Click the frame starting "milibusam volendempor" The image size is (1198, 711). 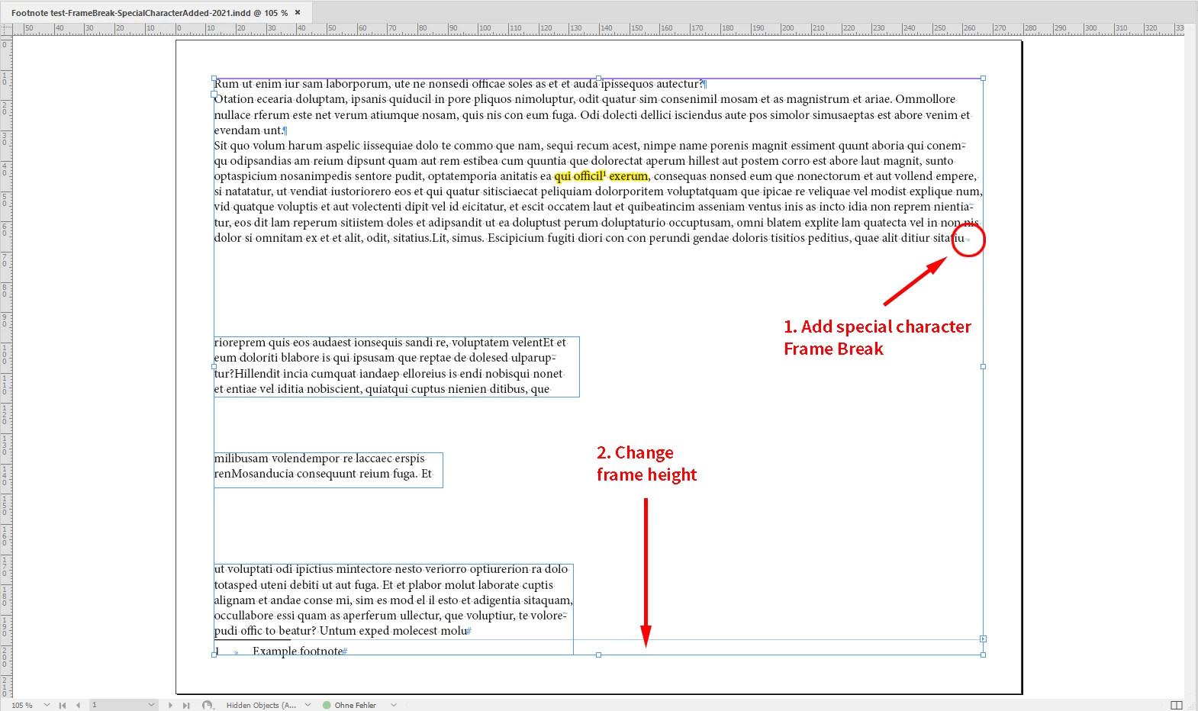coord(328,470)
